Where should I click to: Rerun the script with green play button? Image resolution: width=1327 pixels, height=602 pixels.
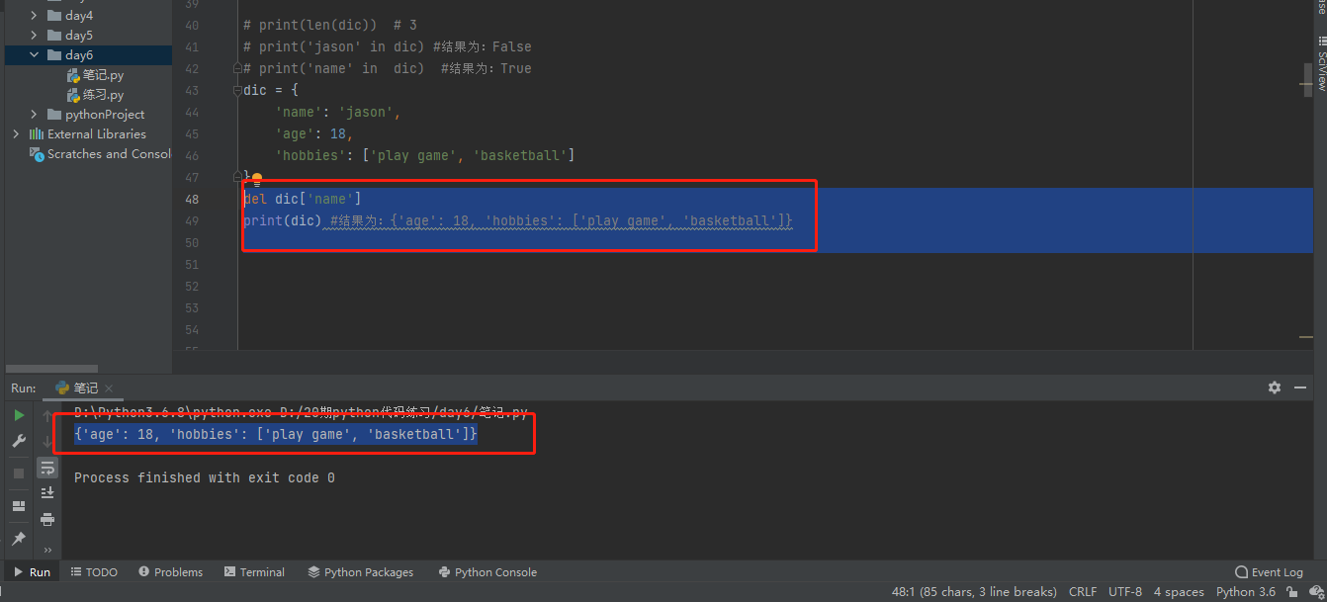coord(19,415)
